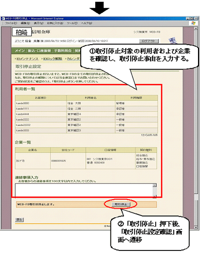Click the 口座振替 contract type text
The height and width of the screenshot is (254, 202).
(x=142, y=166)
